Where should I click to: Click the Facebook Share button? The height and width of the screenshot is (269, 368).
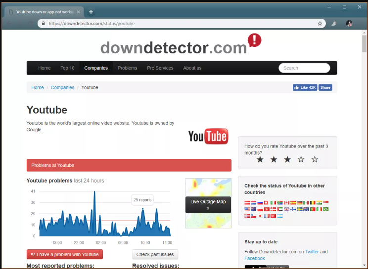(325, 87)
